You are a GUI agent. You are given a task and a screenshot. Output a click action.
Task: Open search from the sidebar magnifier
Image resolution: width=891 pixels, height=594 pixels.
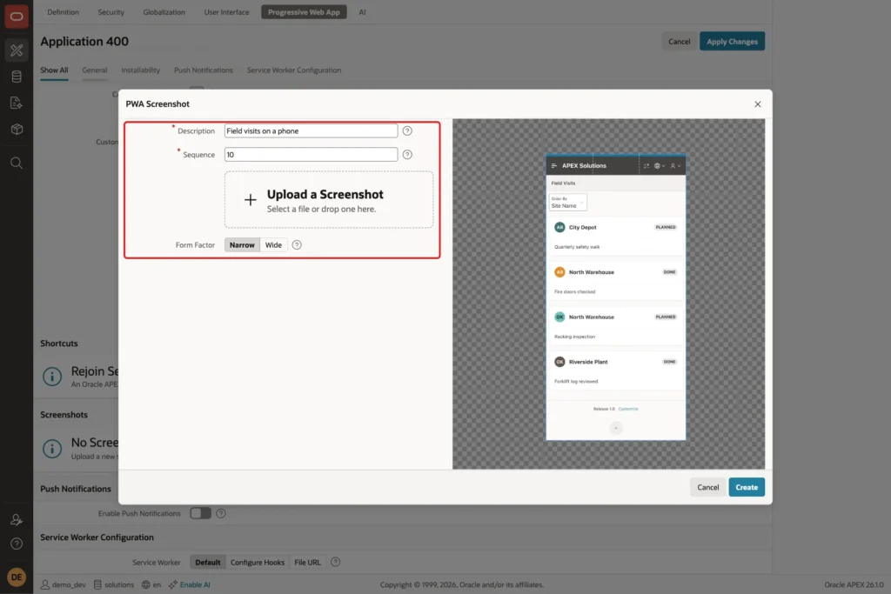tap(17, 164)
